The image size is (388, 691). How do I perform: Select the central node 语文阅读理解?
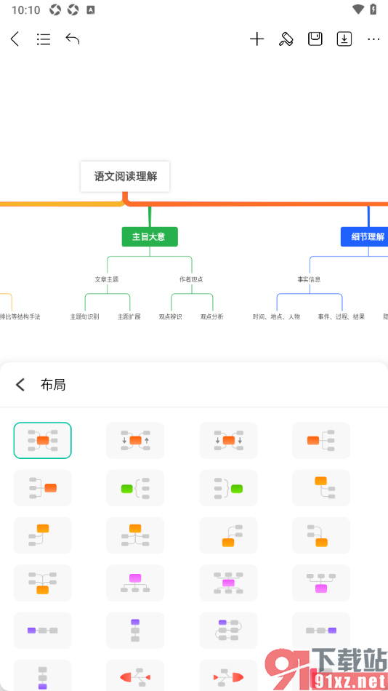coord(125,177)
